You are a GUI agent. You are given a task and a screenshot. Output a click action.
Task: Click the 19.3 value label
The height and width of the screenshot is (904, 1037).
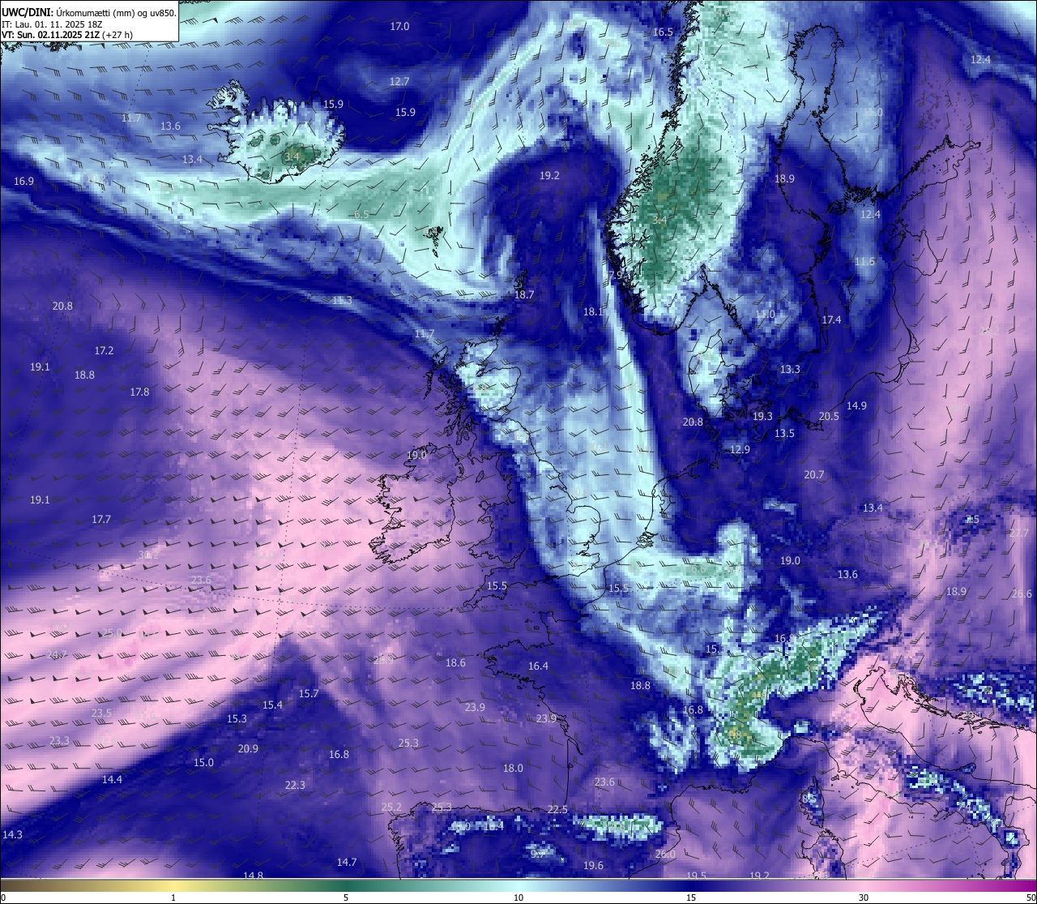762,417
